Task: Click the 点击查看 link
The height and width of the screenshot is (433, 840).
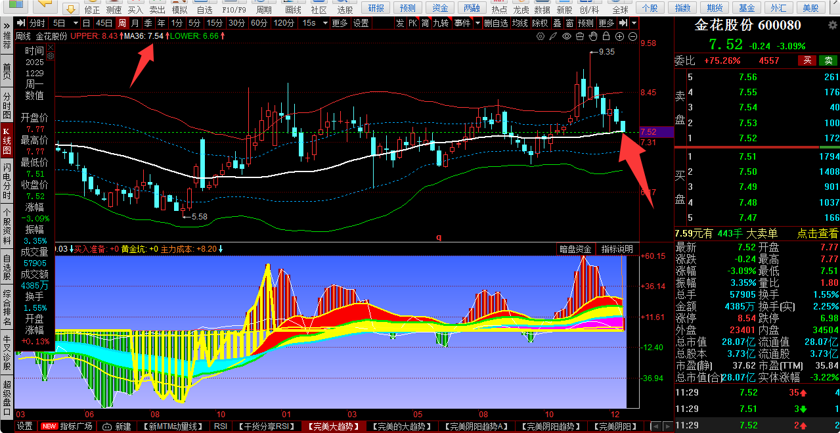Action: pyautogui.click(x=818, y=233)
